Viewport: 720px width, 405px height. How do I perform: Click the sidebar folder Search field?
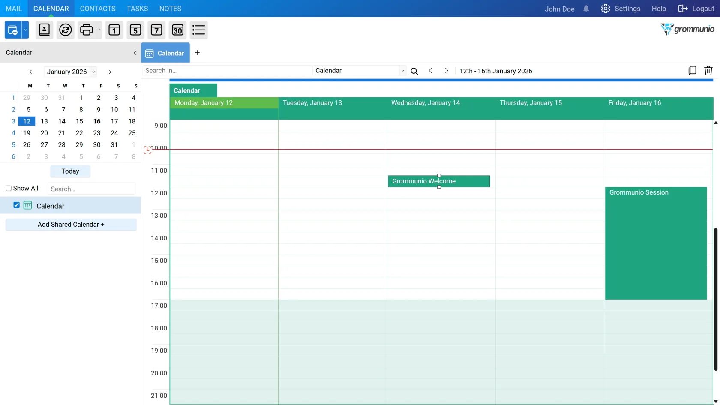pos(91,189)
